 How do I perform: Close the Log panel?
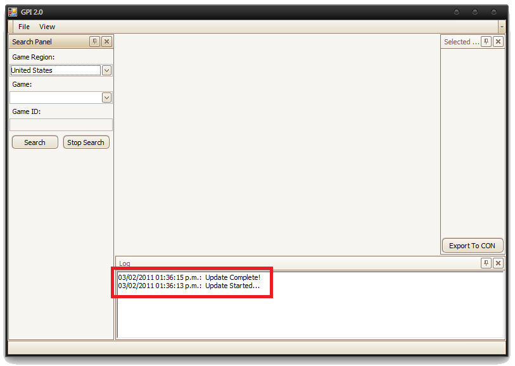[x=498, y=263]
